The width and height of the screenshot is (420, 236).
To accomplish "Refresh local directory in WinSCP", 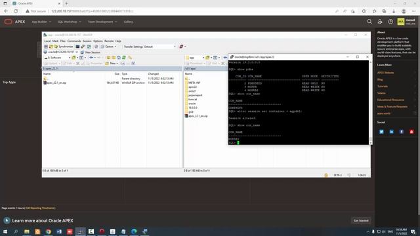I will (x=124, y=58).
